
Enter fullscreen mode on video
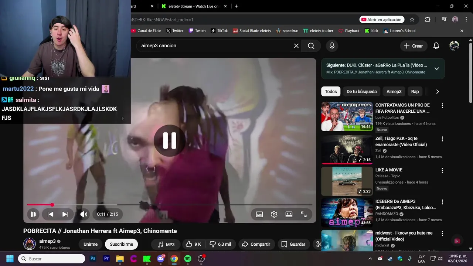304,214
